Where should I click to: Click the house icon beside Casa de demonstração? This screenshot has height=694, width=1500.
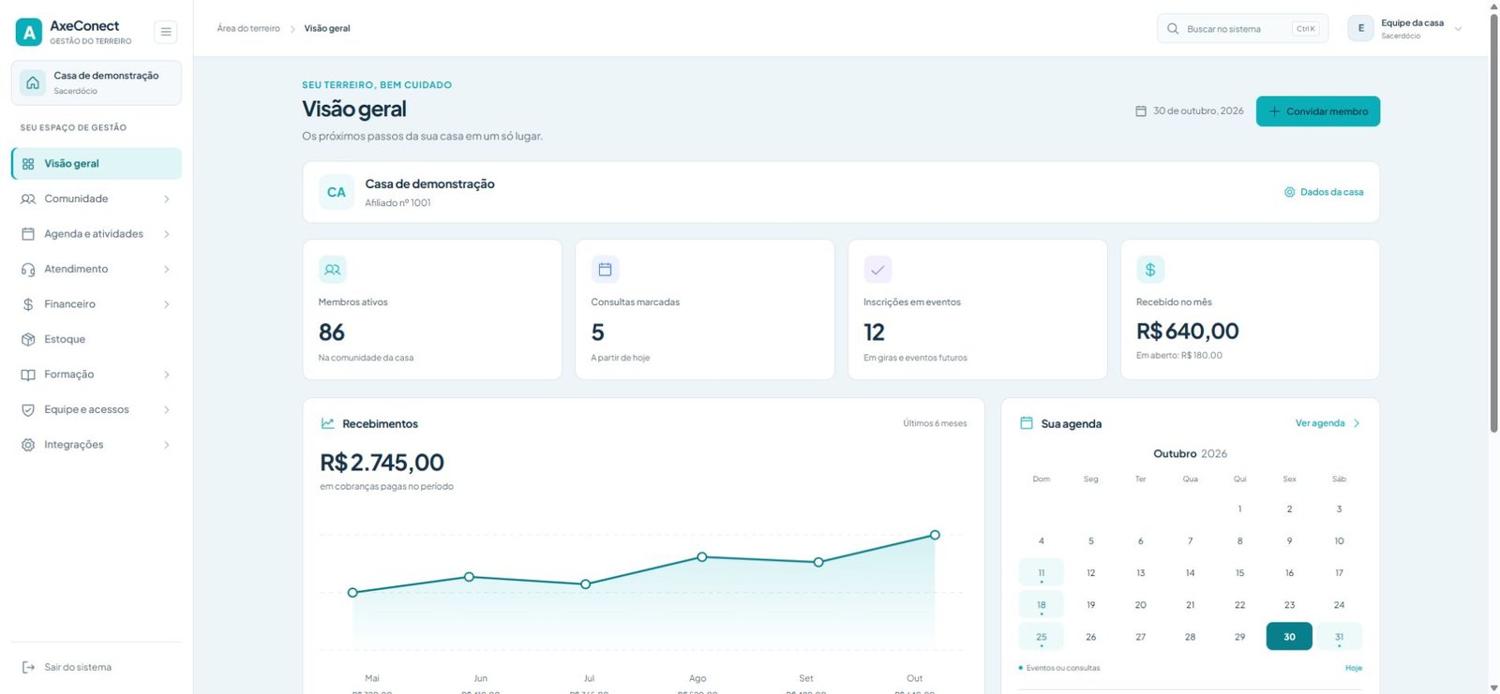click(x=33, y=82)
